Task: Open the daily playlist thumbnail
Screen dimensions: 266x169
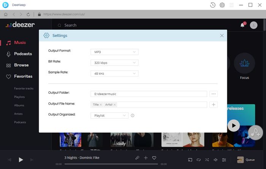Action: [x=132, y=140]
